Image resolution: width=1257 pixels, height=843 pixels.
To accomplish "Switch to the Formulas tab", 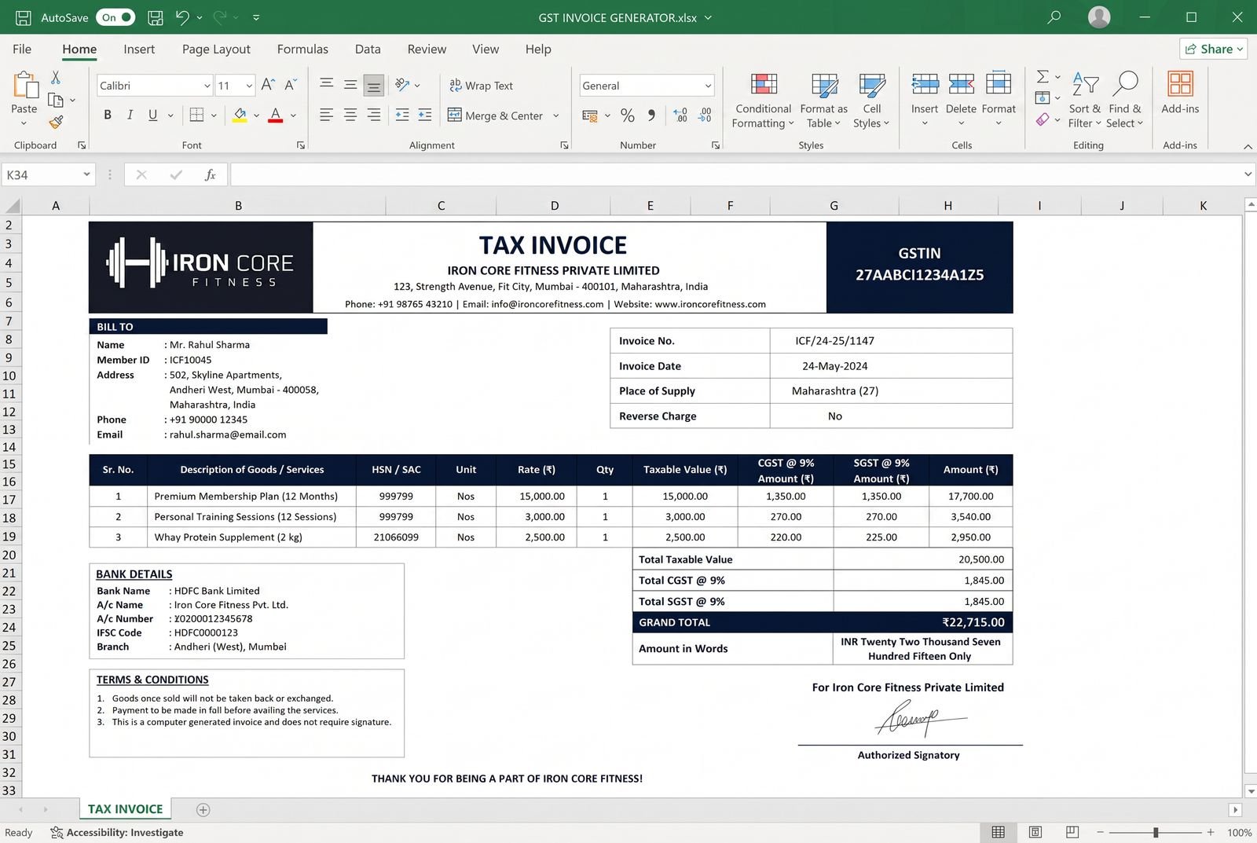I will [x=302, y=49].
